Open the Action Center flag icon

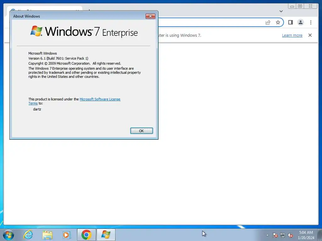[275, 235]
